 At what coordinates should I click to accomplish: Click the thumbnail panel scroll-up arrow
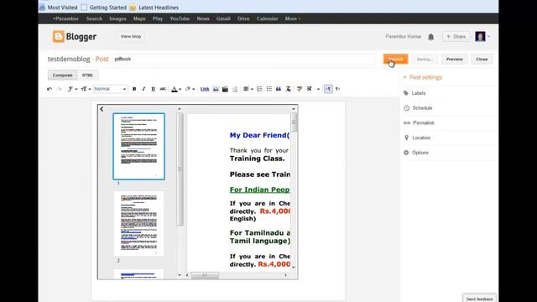coord(180,109)
